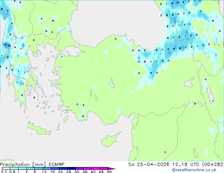
Task: Click the 'Sa 25-04-2026' date text
Action: (149, 165)
